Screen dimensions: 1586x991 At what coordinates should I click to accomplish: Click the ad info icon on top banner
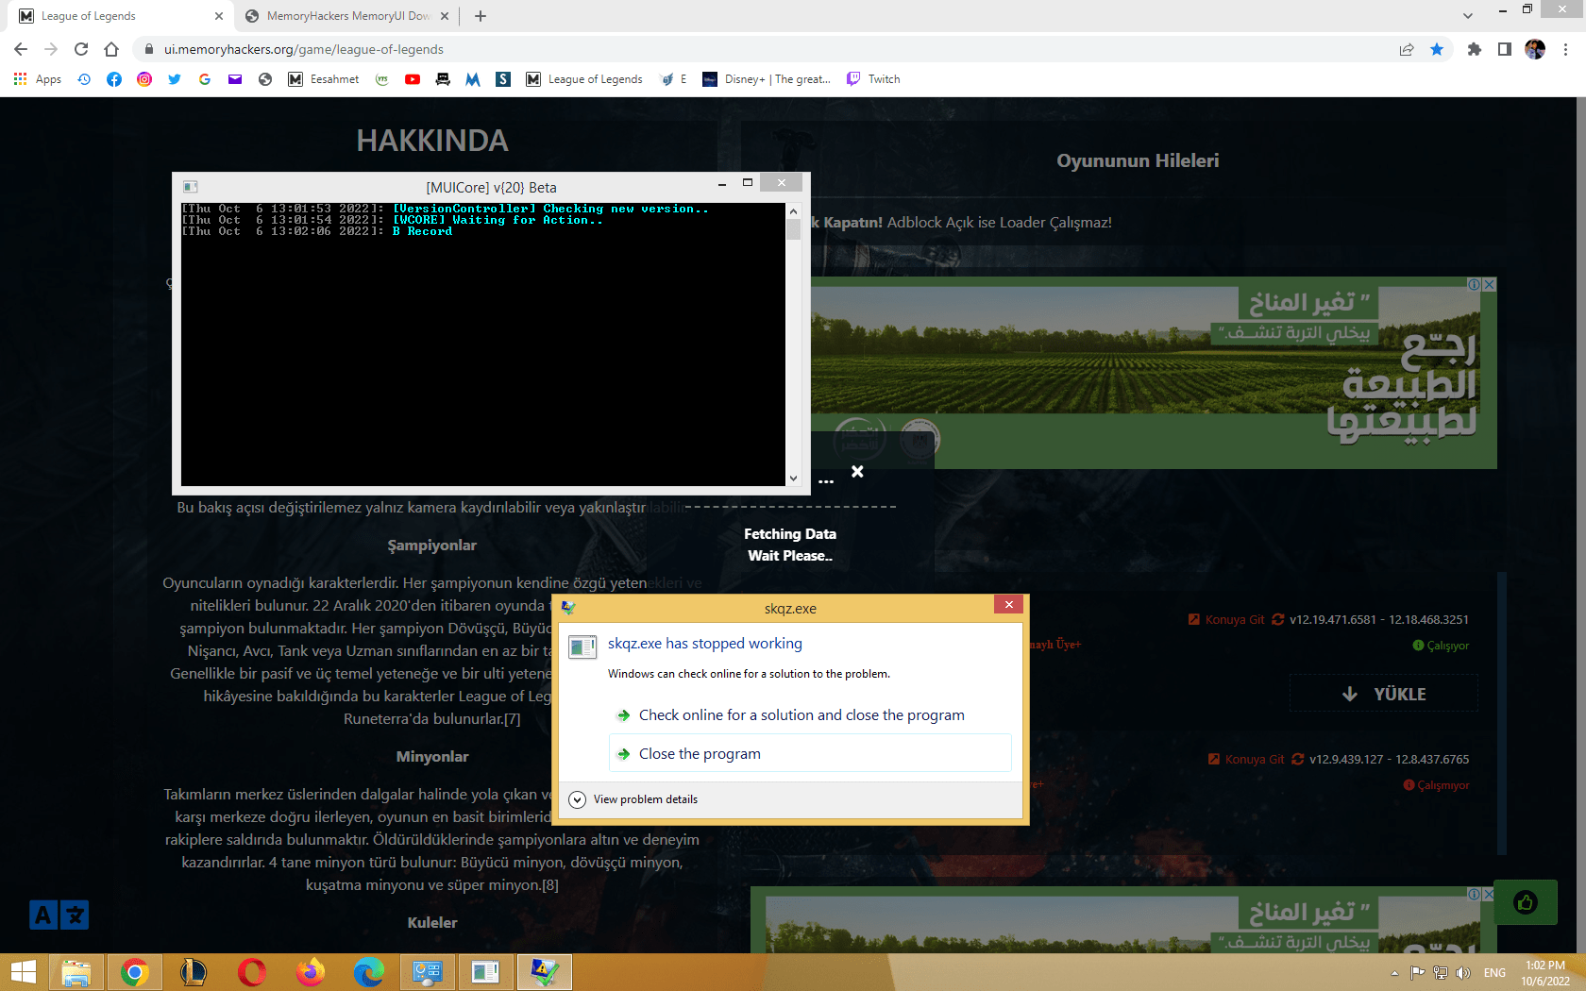pos(1474,284)
